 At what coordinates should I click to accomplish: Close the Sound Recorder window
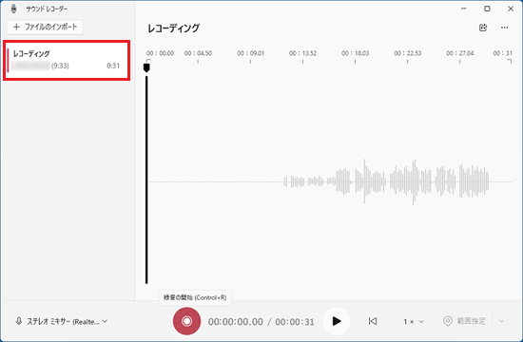point(511,9)
